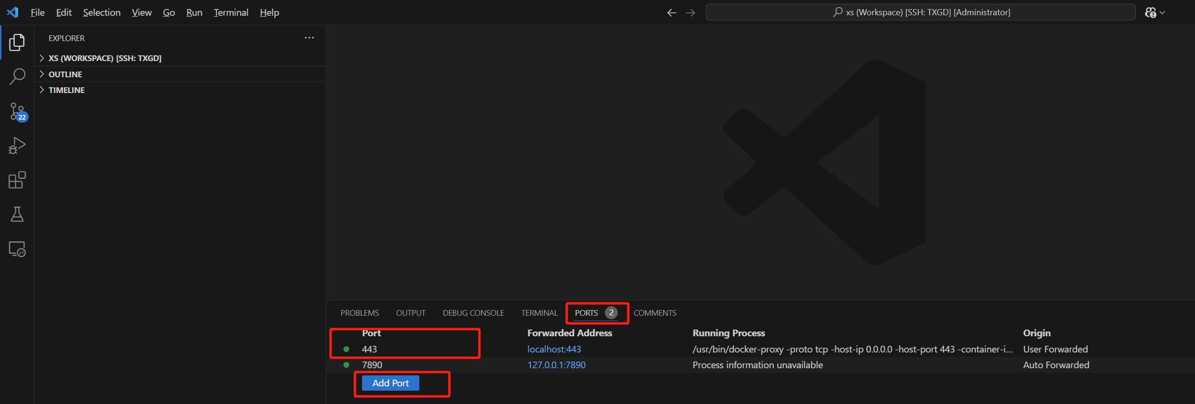The width and height of the screenshot is (1195, 404).
Task: Click green status dot of port 7890
Action: click(346, 365)
